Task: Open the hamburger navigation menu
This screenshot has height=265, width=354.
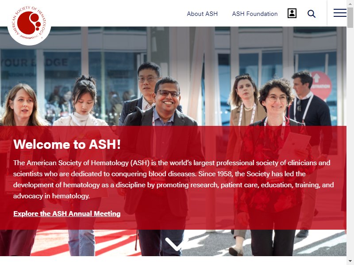Action: (x=340, y=13)
